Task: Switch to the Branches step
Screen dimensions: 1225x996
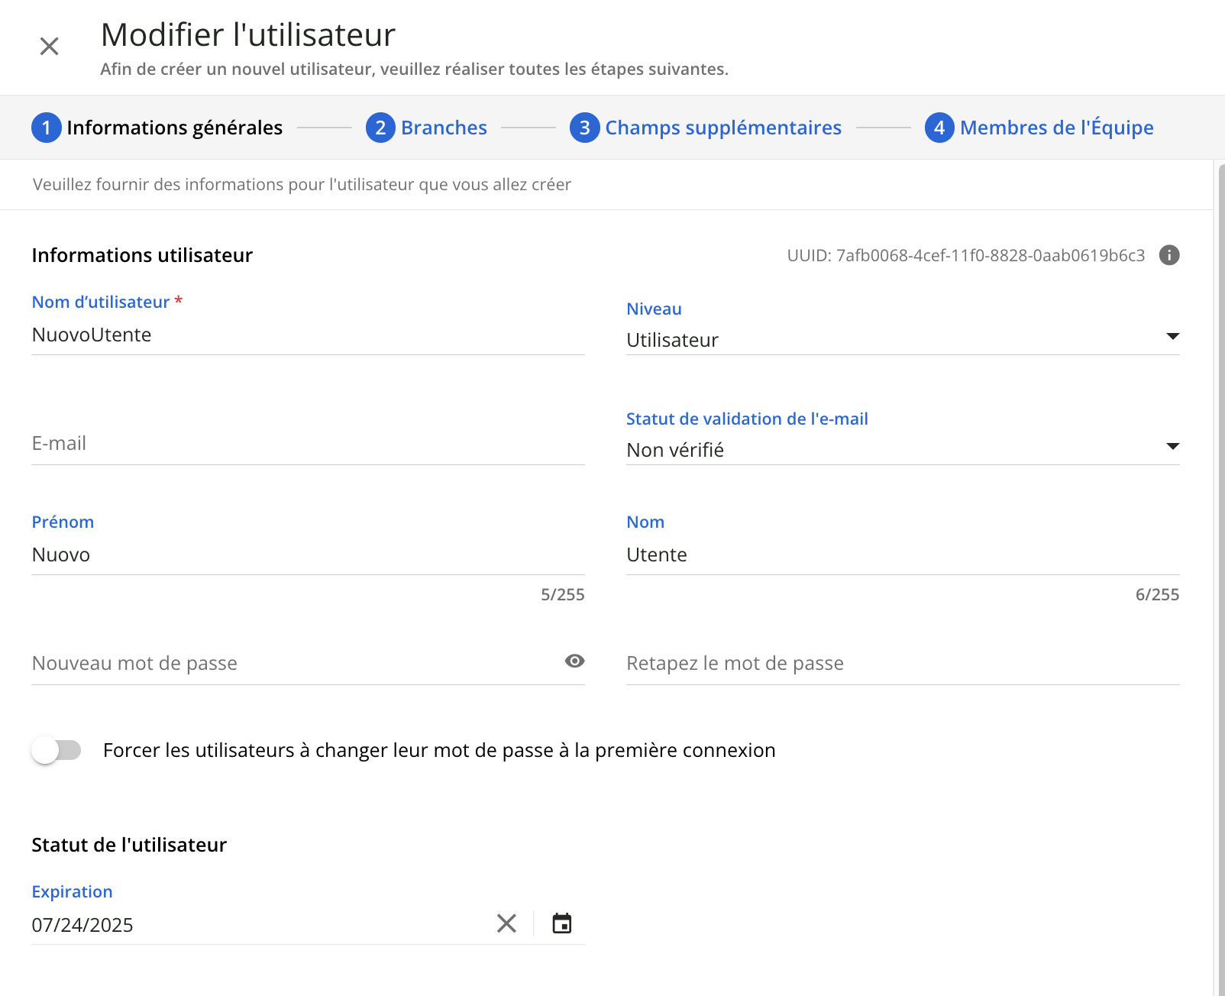Action: [444, 128]
